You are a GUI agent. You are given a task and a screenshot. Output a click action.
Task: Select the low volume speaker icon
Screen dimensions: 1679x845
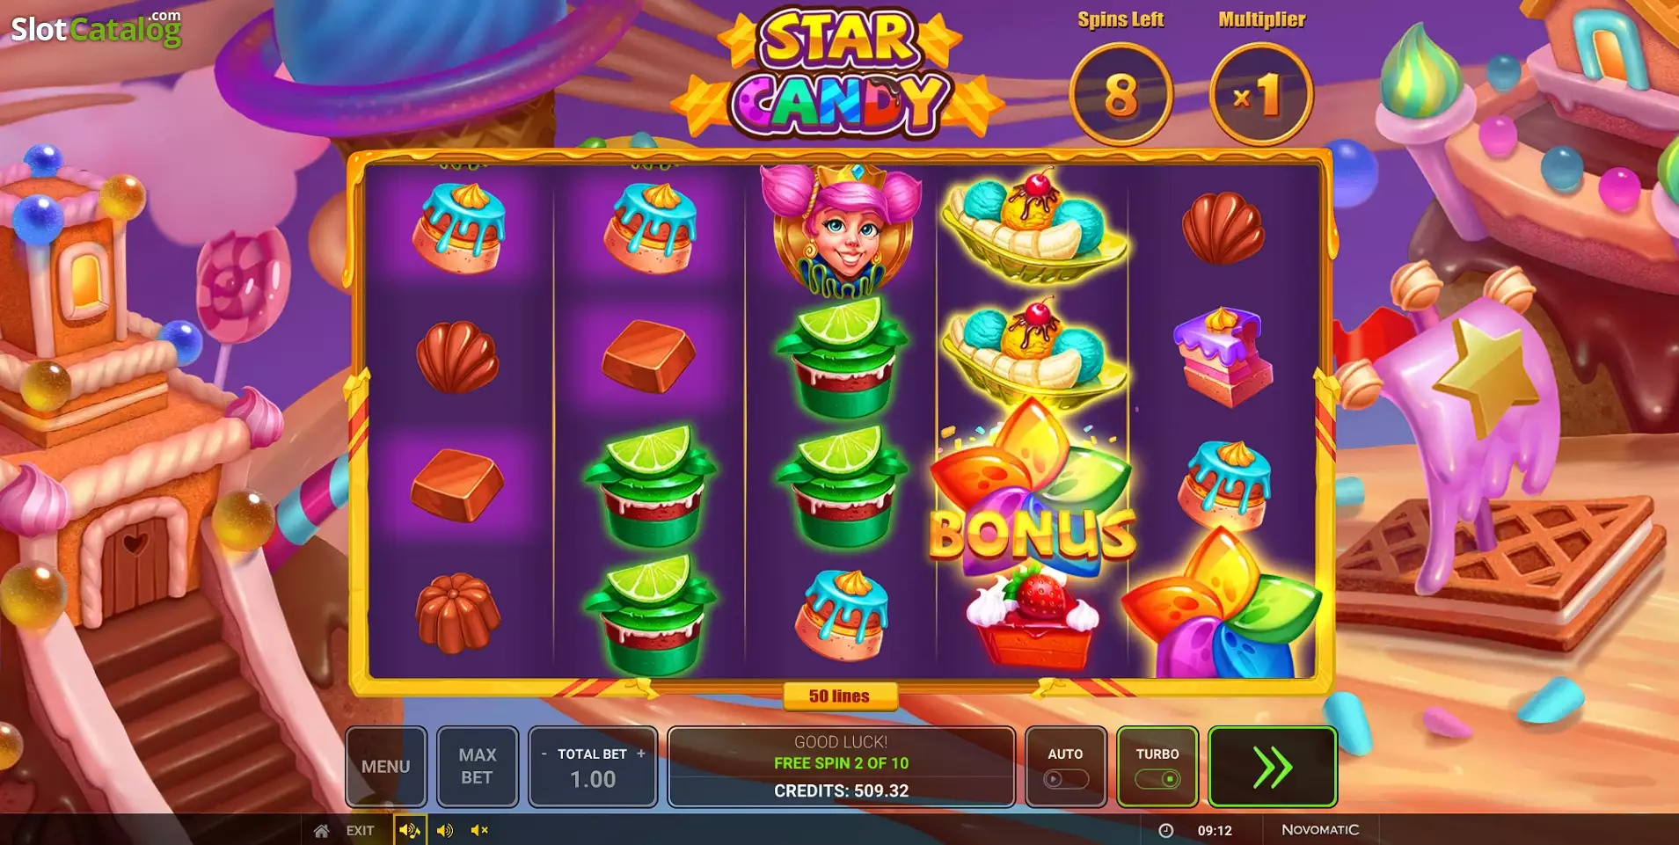tap(445, 830)
